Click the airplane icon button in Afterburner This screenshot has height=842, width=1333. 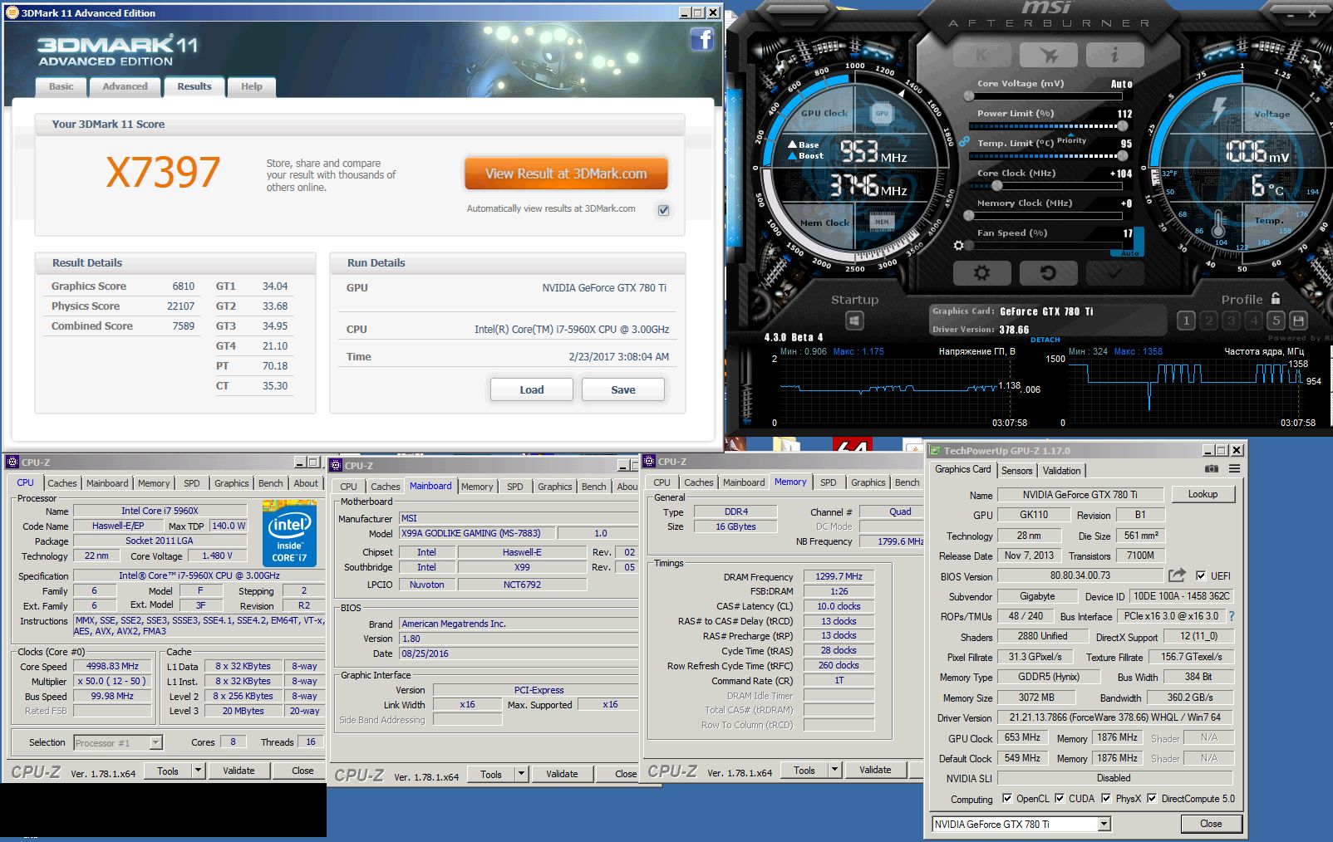(x=1049, y=56)
